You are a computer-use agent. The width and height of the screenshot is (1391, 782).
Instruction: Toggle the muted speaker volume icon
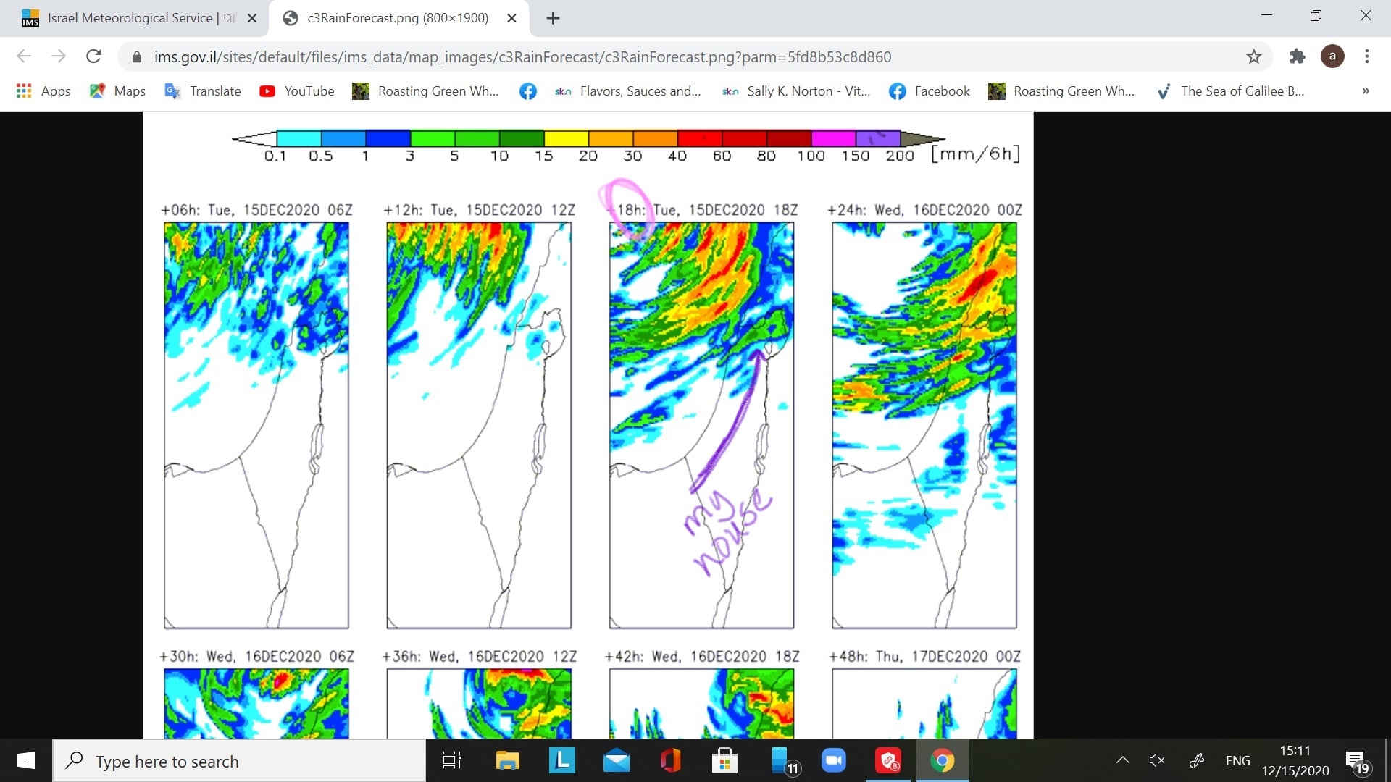[1157, 760]
